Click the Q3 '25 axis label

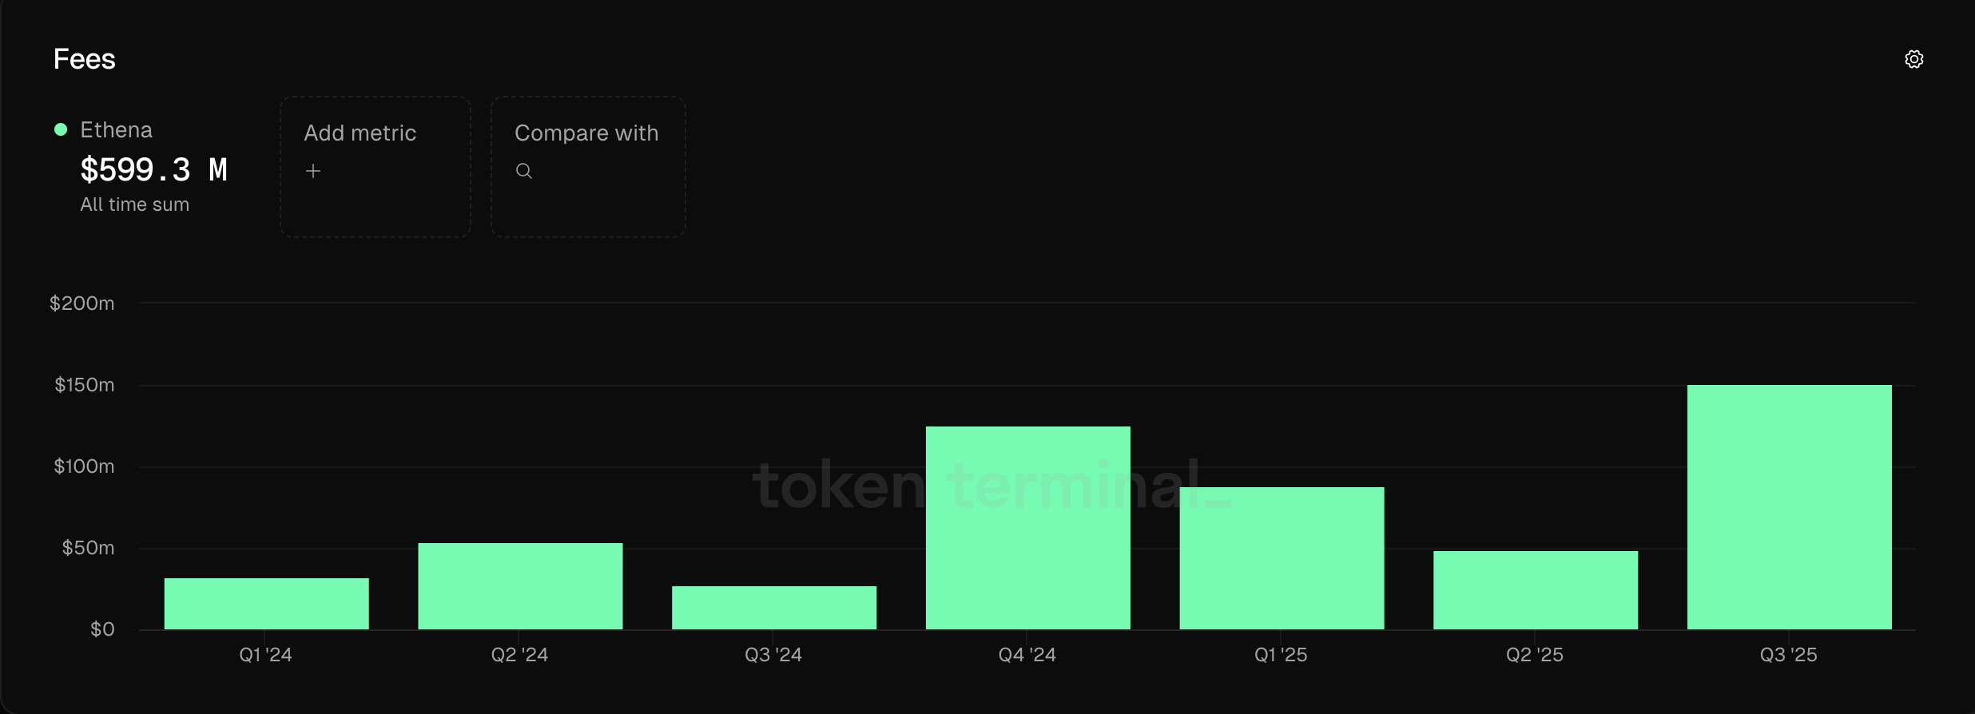[1788, 655]
